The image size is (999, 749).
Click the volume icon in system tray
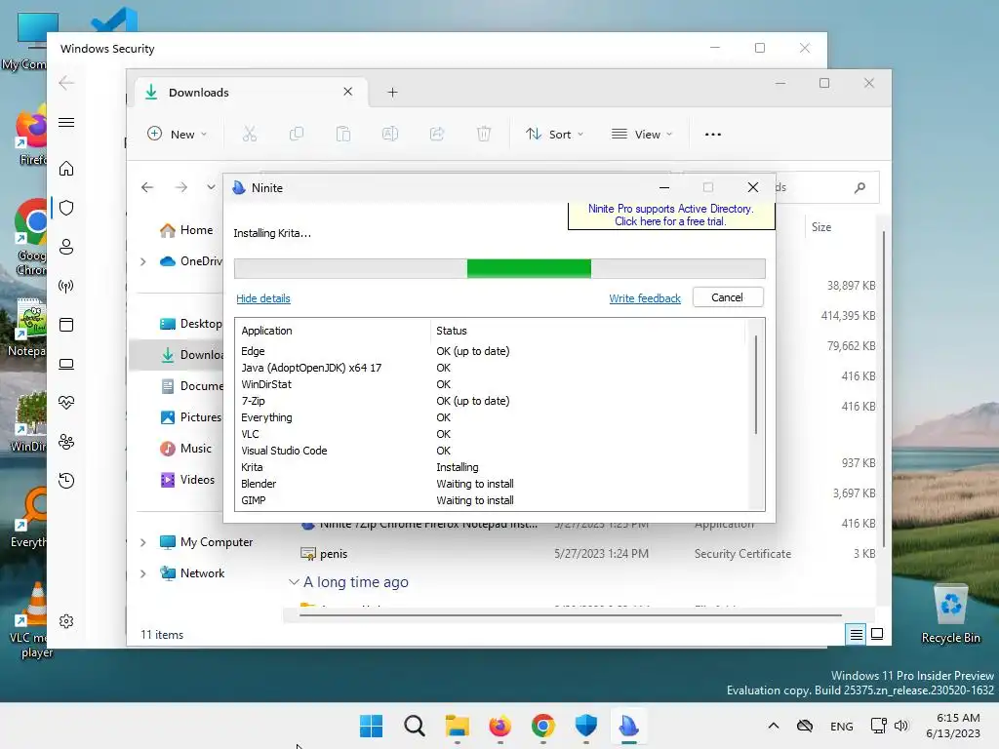[900, 726]
